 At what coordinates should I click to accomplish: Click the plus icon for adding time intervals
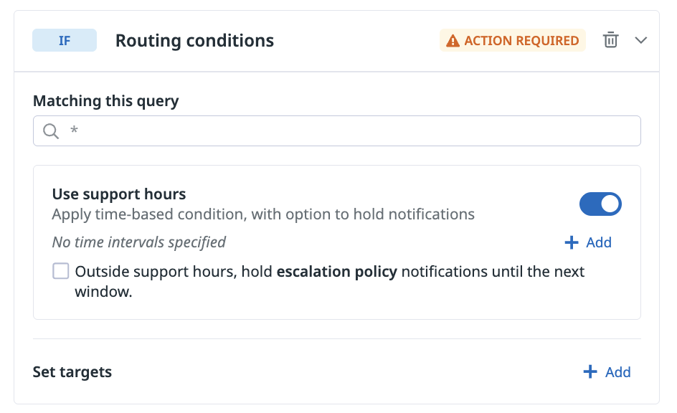point(572,242)
